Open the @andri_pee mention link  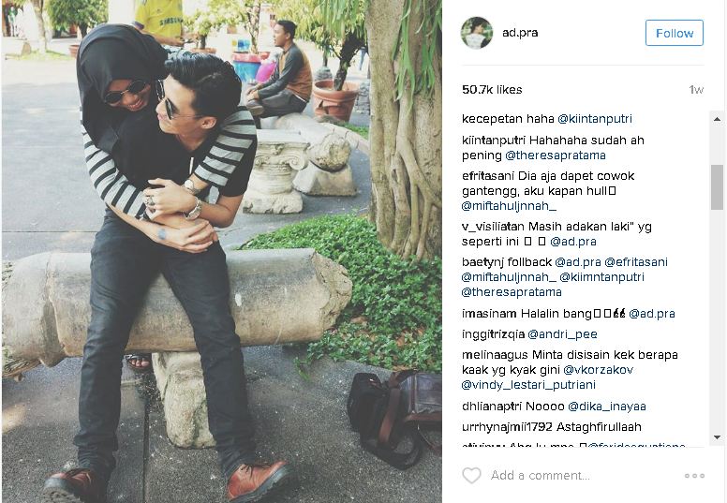tap(562, 334)
